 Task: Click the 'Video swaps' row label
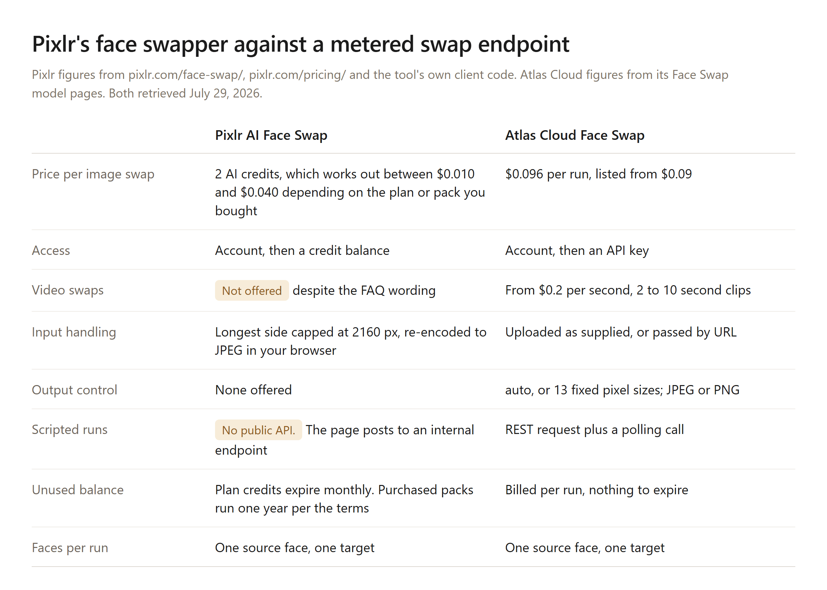pos(68,290)
